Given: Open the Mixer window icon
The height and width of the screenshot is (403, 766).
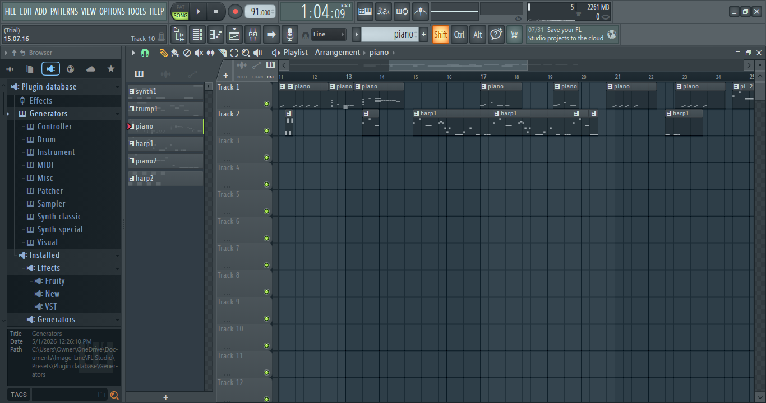Looking at the screenshot, I should click(253, 34).
